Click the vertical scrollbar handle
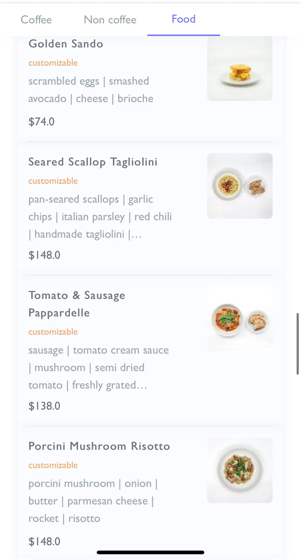Screen dimensions: 301x560 [298, 344]
